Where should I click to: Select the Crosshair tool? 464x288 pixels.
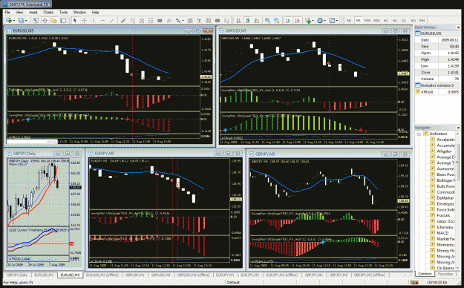coord(85,21)
